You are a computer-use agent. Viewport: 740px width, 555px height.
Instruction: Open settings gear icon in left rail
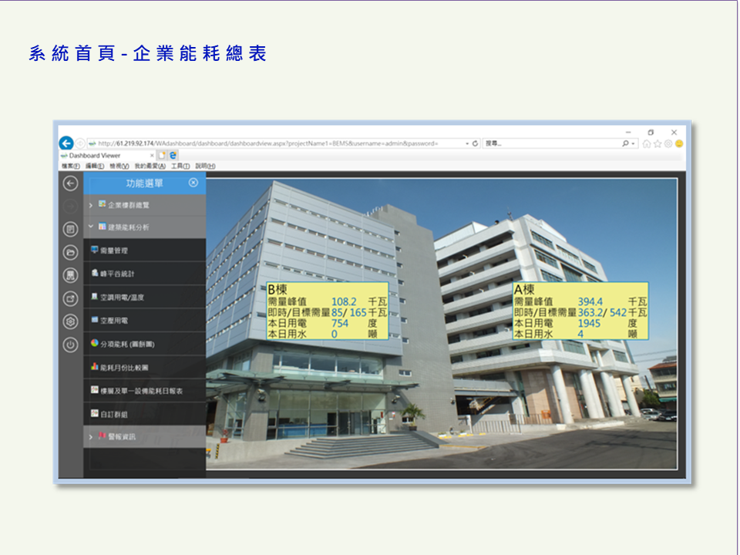[70, 321]
